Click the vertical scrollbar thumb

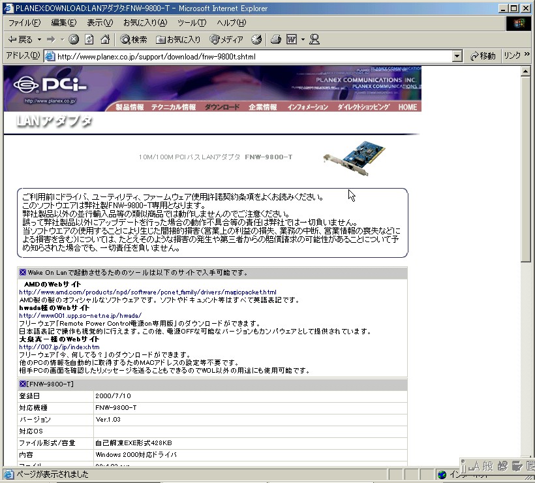pos(525,169)
